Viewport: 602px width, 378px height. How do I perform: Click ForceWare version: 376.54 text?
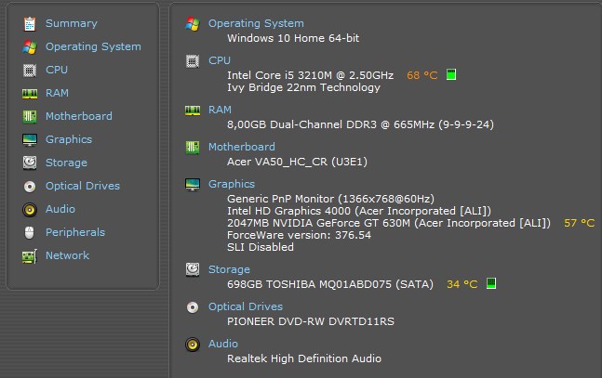299,235
